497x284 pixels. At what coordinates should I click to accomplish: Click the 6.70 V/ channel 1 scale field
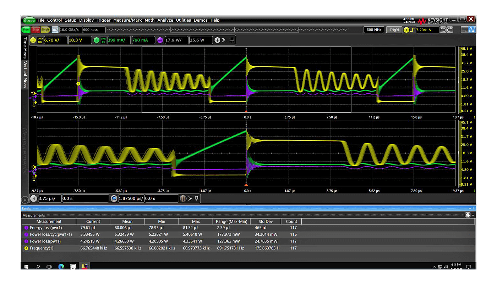pyautogui.click(x=55, y=40)
